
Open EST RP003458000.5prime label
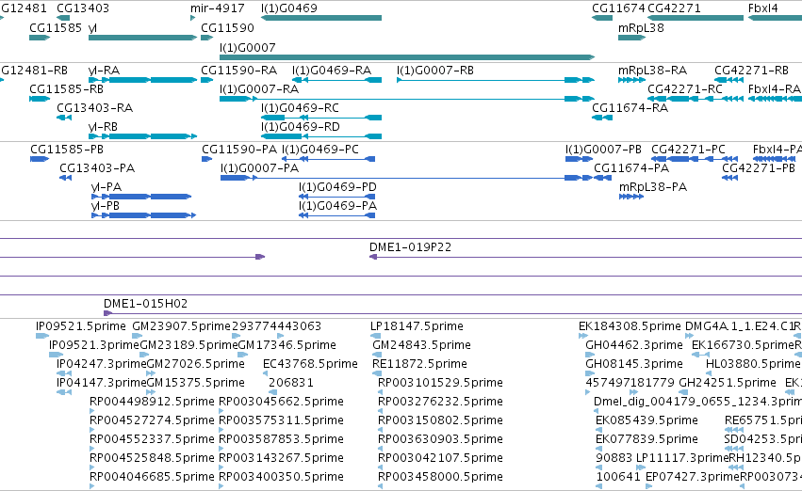click(440, 477)
